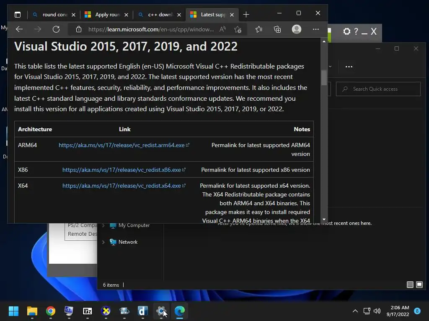
Task: Click the Edge forward navigation arrow
Action: pyautogui.click(x=38, y=29)
